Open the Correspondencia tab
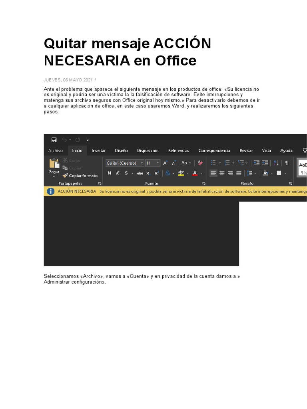307x409 pixels. [214, 151]
